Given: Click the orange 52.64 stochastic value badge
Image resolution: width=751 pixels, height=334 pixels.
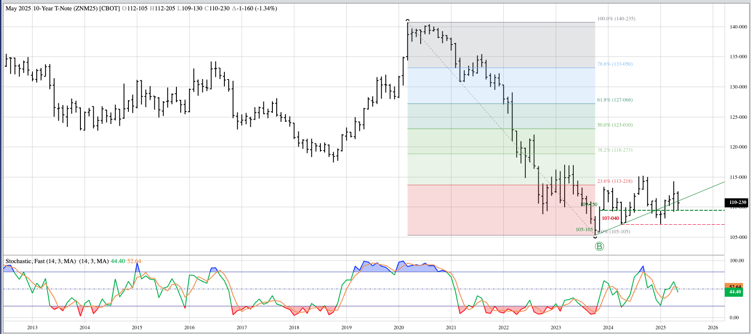Looking at the screenshot, I should click(735, 286).
